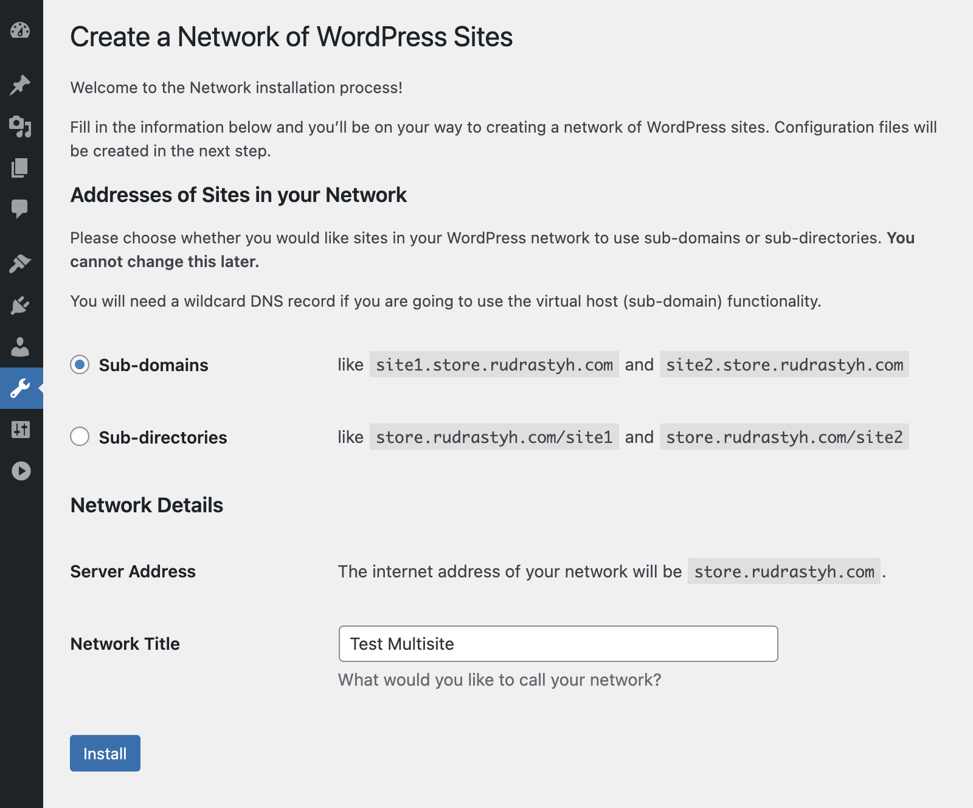Image resolution: width=973 pixels, height=808 pixels.
Task: Open the Dashboard menu icon
Action: coord(20,30)
